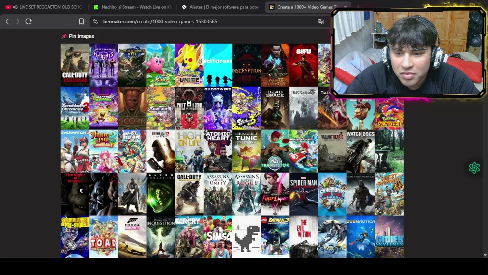Mute the YouTube tab via speaker icon
488x275 pixels.
[15, 7]
